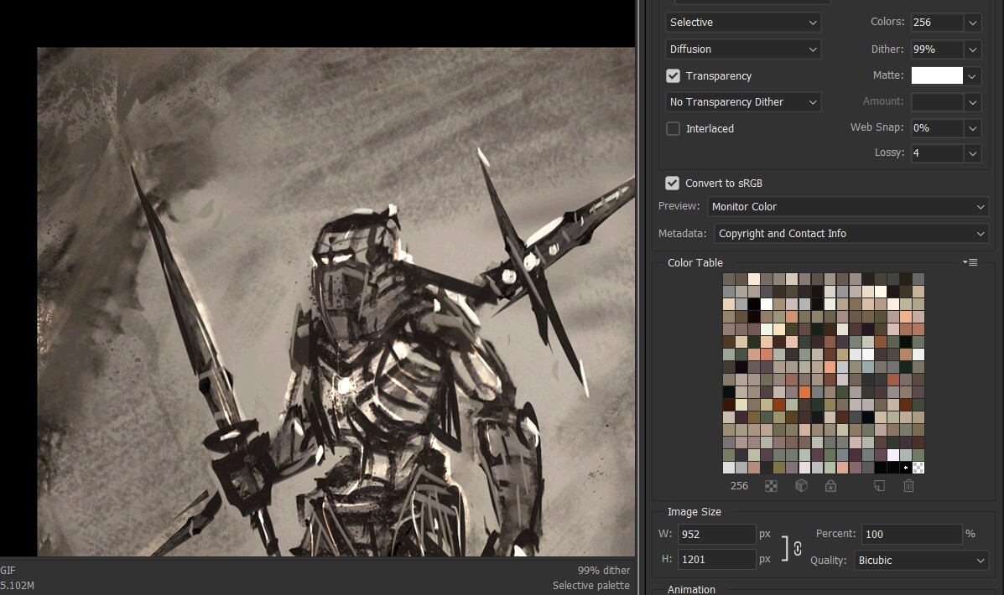
Task: Expand the Colors value dropdown arrow
Action: (x=973, y=23)
